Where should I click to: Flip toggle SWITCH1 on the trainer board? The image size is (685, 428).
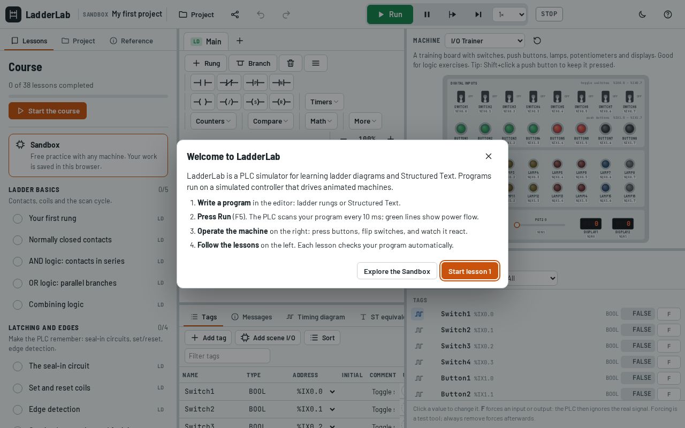click(x=461, y=97)
